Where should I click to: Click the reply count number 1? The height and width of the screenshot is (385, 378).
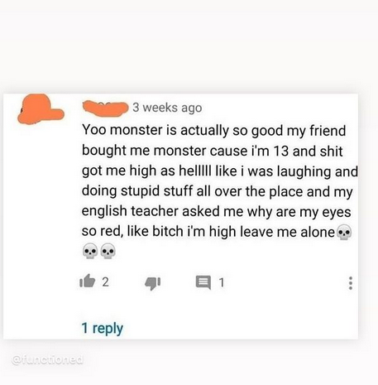pos(222,282)
